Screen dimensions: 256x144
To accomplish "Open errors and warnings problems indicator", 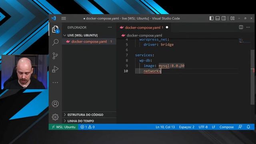I will [88, 127].
